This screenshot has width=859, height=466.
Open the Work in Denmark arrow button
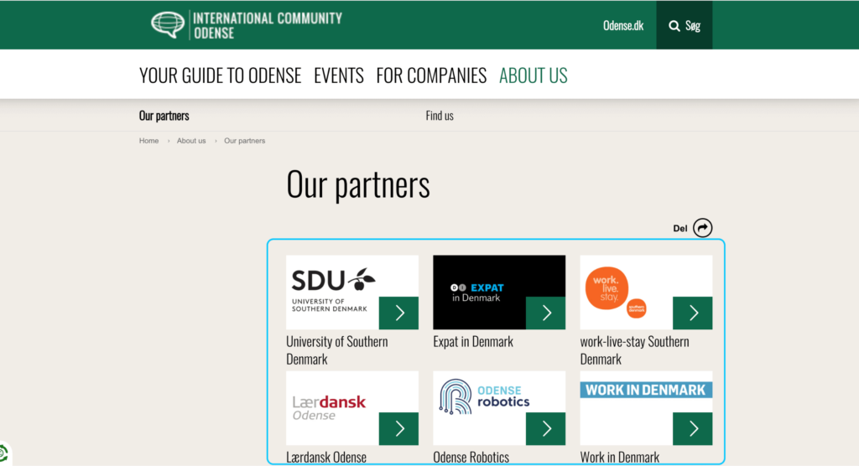pos(692,428)
